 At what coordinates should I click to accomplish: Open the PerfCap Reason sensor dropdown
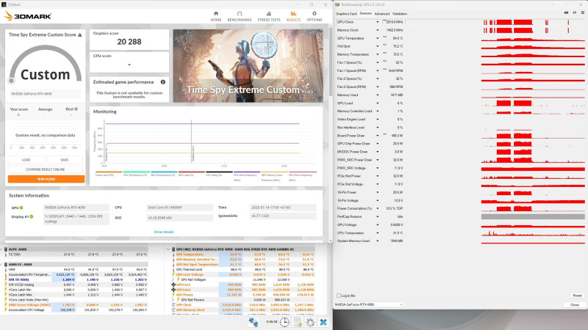pyautogui.click(x=377, y=216)
